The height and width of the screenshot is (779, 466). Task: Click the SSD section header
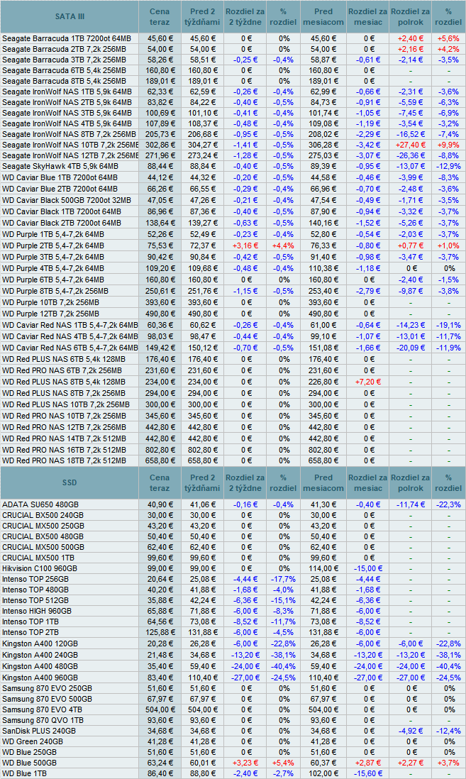(70, 482)
